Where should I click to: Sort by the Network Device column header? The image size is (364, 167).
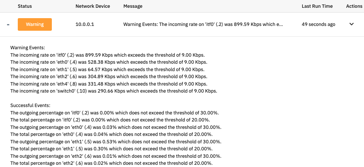pos(93,6)
